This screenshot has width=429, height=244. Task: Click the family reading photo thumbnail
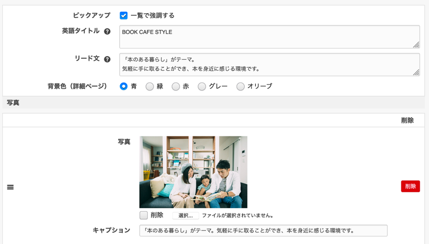coord(193,172)
